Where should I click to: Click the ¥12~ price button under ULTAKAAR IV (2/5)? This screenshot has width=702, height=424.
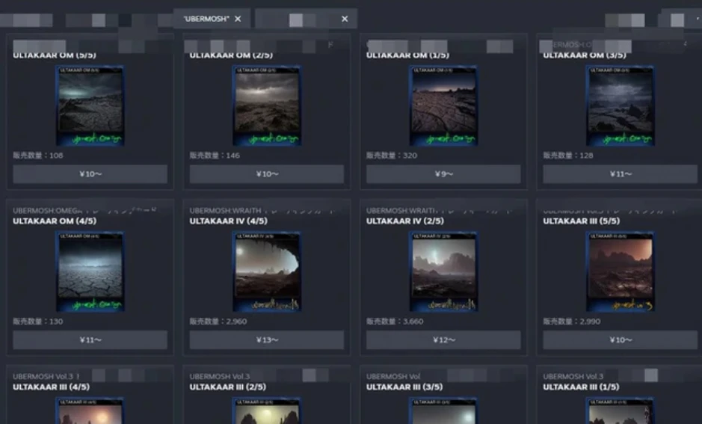coord(443,339)
